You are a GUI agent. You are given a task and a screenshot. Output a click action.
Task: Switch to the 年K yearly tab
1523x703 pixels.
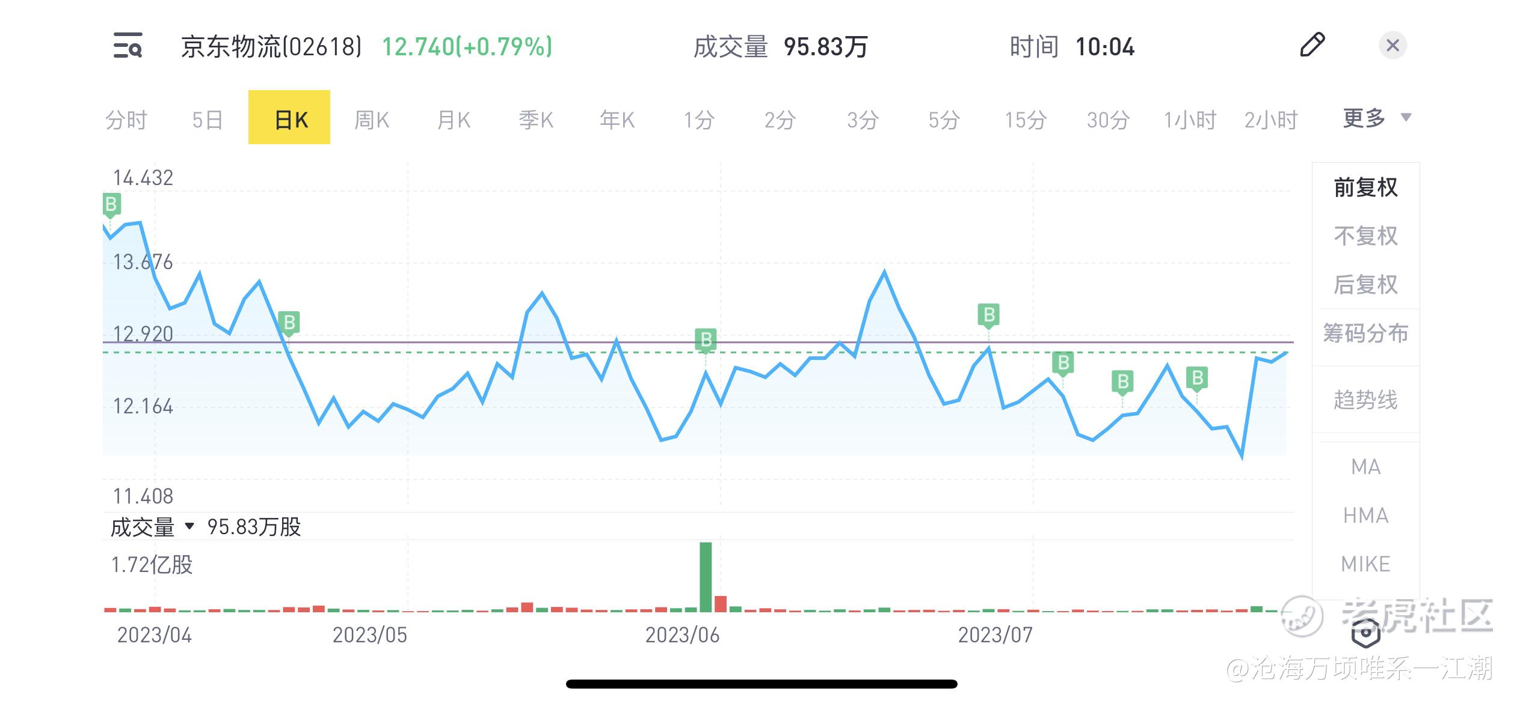[x=617, y=120]
